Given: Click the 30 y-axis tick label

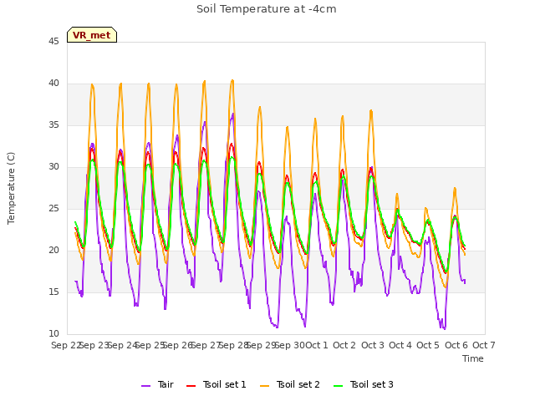Looking at the screenshot, I should (53, 167).
